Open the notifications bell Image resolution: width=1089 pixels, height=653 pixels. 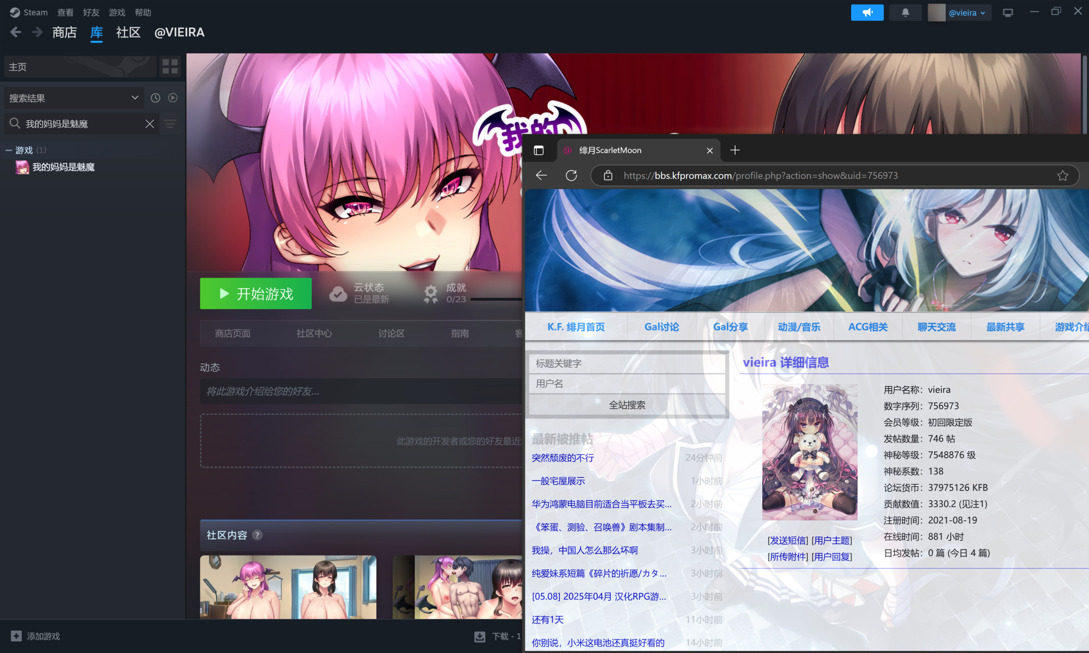tap(905, 12)
